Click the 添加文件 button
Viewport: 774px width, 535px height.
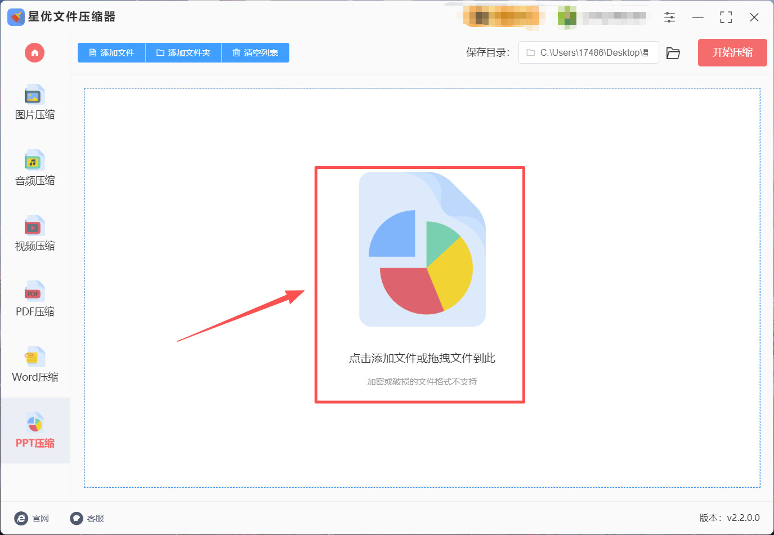pyautogui.click(x=111, y=53)
